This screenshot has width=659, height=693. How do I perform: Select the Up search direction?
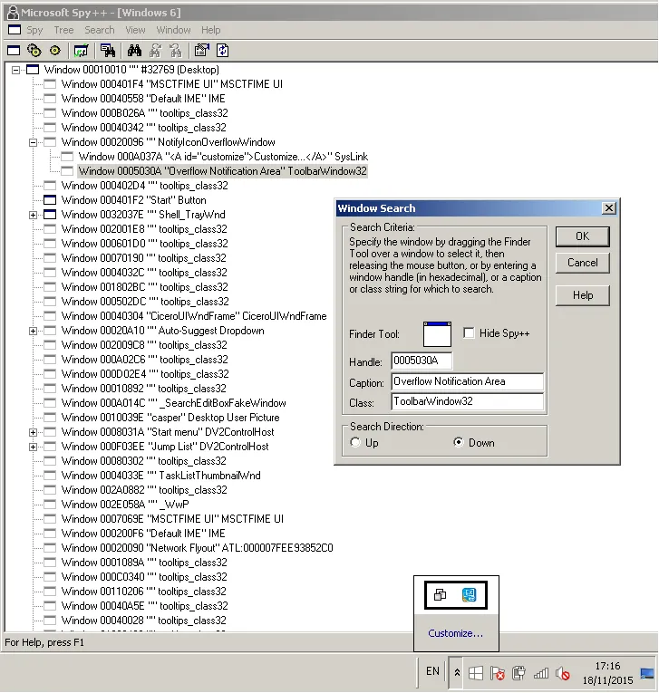pos(354,442)
